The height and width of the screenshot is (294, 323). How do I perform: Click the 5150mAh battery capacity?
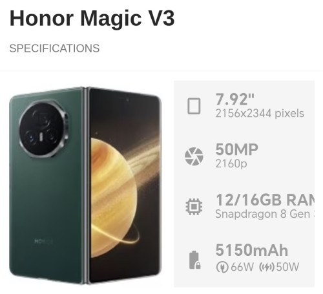[x=252, y=250]
